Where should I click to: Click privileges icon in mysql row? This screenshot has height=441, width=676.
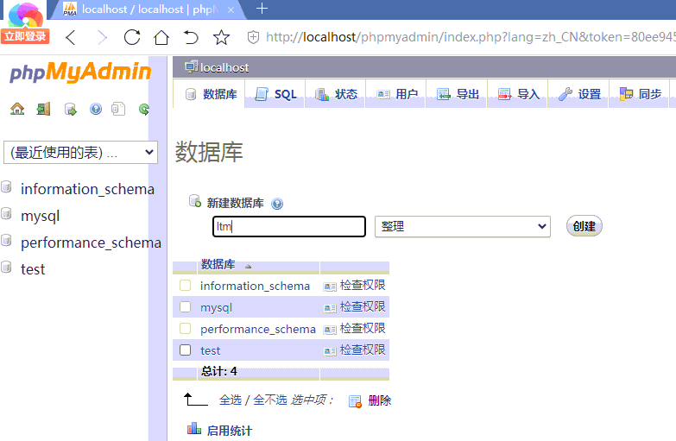coord(330,308)
